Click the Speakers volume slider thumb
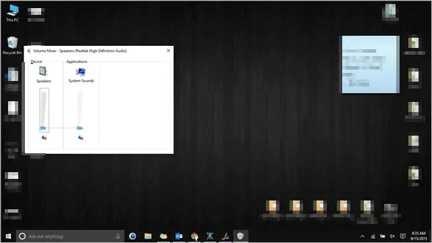The height and width of the screenshot is (243, 432). pyautogui.click(x=43, y=128)
